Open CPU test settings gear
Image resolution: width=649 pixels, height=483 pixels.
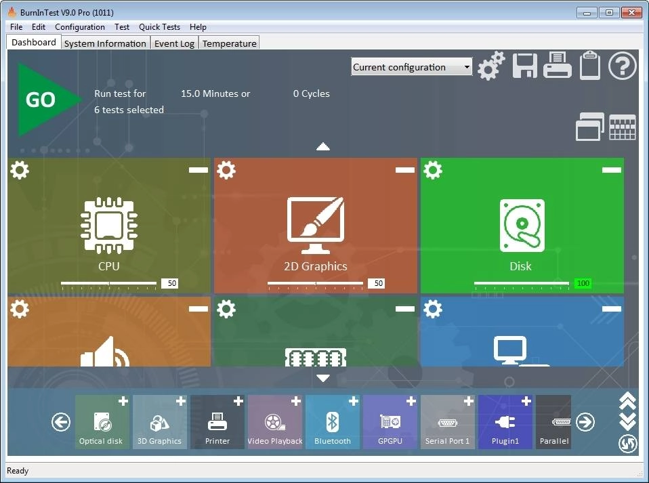point(20,169)
